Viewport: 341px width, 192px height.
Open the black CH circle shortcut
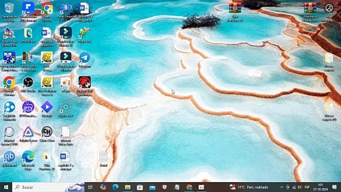pos(47,132)
